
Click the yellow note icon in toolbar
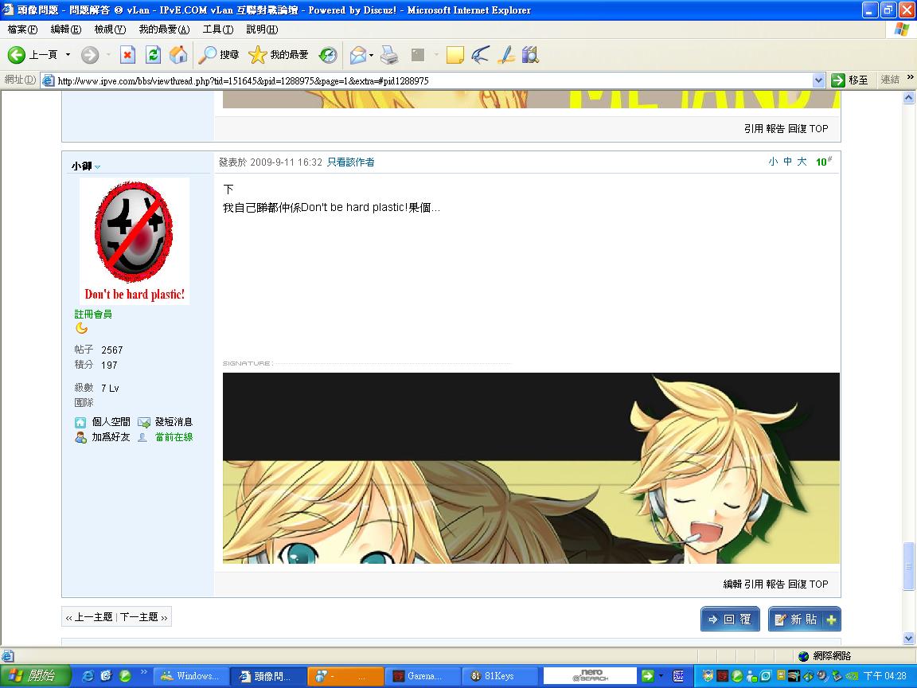click(455, 55)
